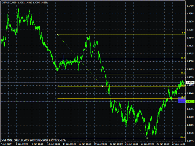Click the 1.5170 price axis label
The height and width of the screenshot is (146, 195).
coord(190,22)
